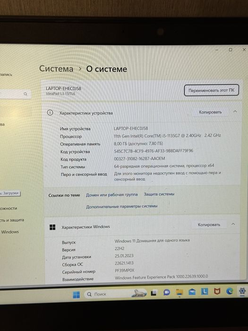Click the Переименовать этот ПК button
The image size is (248, 331).
click(211, 90)
